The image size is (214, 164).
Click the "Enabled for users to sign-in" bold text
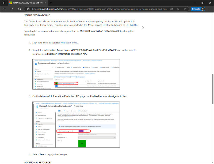tap(105, 96)
